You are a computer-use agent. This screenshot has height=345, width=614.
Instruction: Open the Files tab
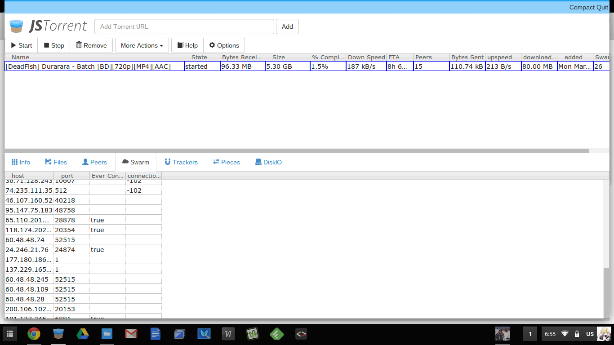tap(56, 162)
